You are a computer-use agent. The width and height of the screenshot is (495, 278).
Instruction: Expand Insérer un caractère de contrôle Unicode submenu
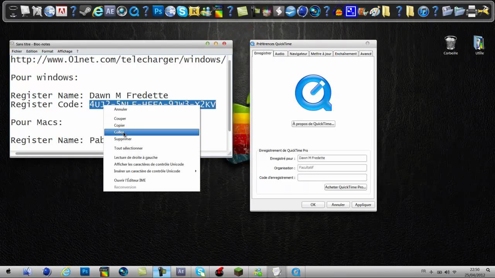point(152,171)
